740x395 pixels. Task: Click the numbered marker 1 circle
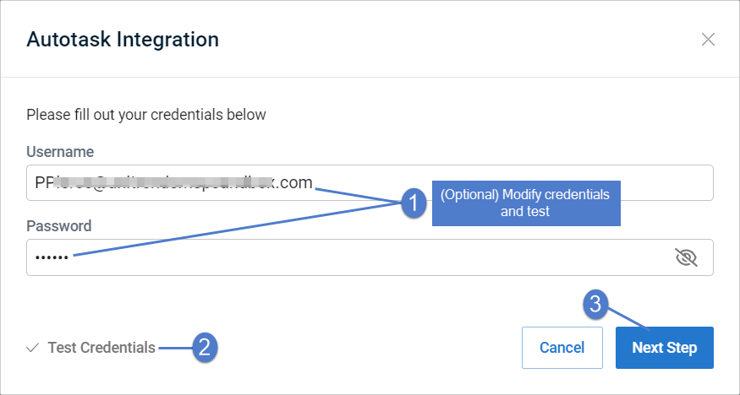[414, 203]
